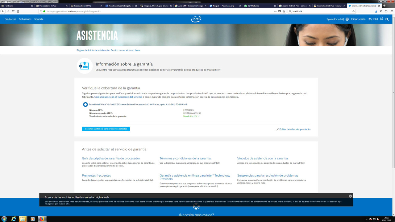395x222 pixels.
Task: Click the 'March 25, 2021' warranty date text
Action: point(191,117)
